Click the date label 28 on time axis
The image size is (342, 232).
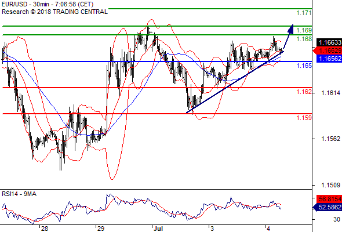click(45, 229)
